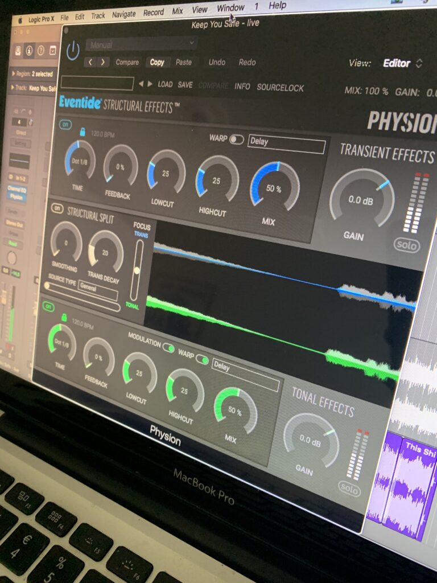Open the Navigate menu
This screenshot has width=437, height=583.
pos(123,14)
